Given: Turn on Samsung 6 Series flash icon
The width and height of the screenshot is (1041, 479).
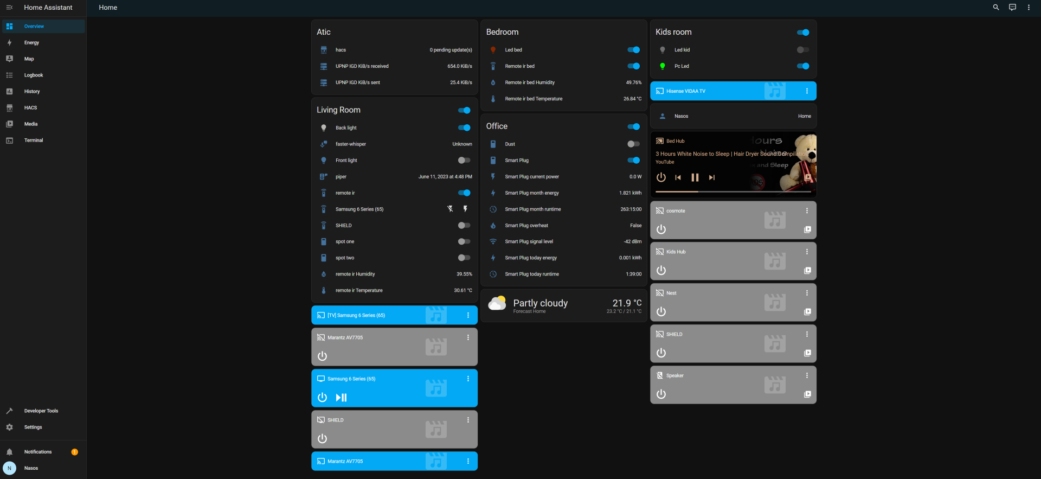Looking at the screenshot, I should (x=465, y=209).
